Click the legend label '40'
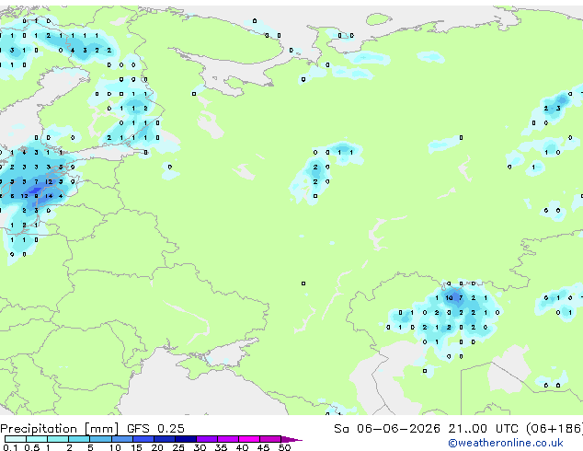Screen dimensions: 583x451 tap(242, 447)
